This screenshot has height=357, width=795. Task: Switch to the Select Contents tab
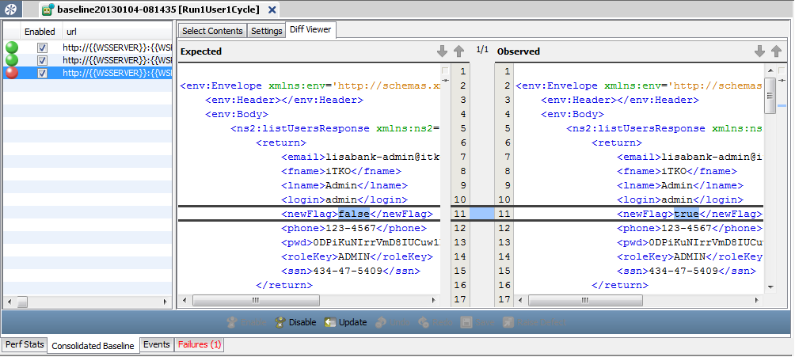point(211,31)
